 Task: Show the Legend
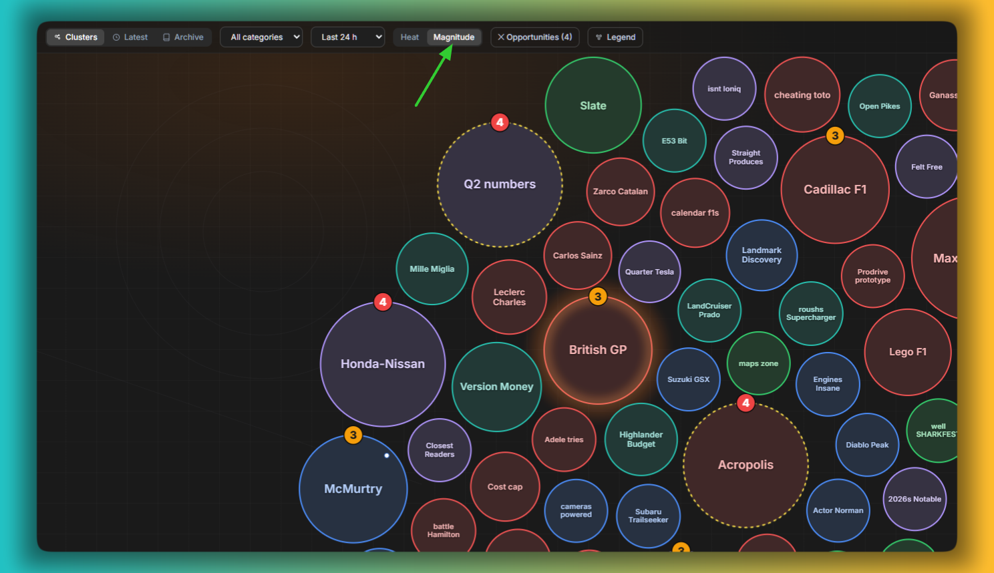tap(615, 37)
